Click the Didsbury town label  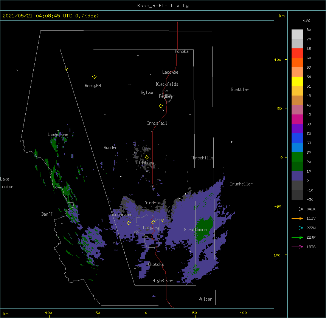click(x=145, y=163)
